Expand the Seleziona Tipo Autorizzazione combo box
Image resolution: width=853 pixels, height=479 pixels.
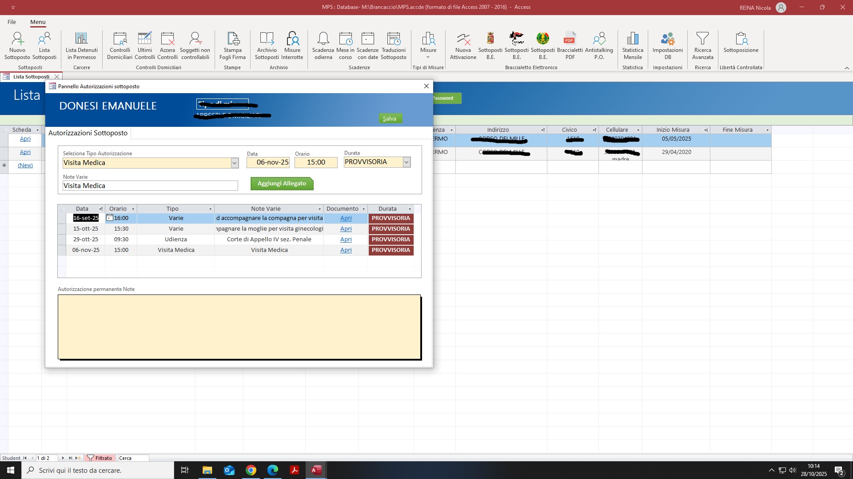click(x=235, y=163)
